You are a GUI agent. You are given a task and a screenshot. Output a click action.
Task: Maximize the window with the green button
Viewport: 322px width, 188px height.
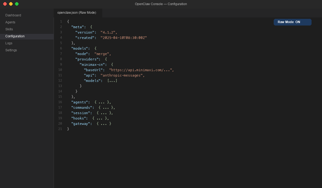pyautogui.click(x=17, y=4)
